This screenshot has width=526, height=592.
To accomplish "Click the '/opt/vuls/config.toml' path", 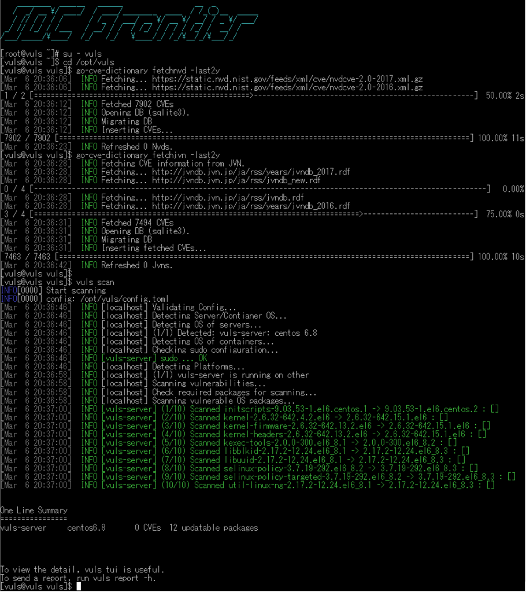I will click(x=124, y=299).
